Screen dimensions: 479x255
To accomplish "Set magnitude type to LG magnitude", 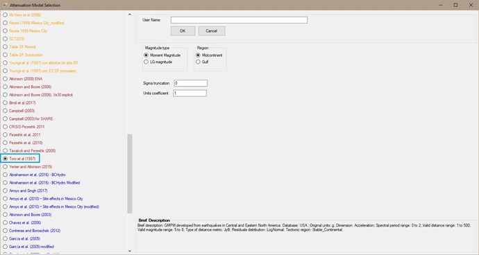I will click(x=158, y=62).
